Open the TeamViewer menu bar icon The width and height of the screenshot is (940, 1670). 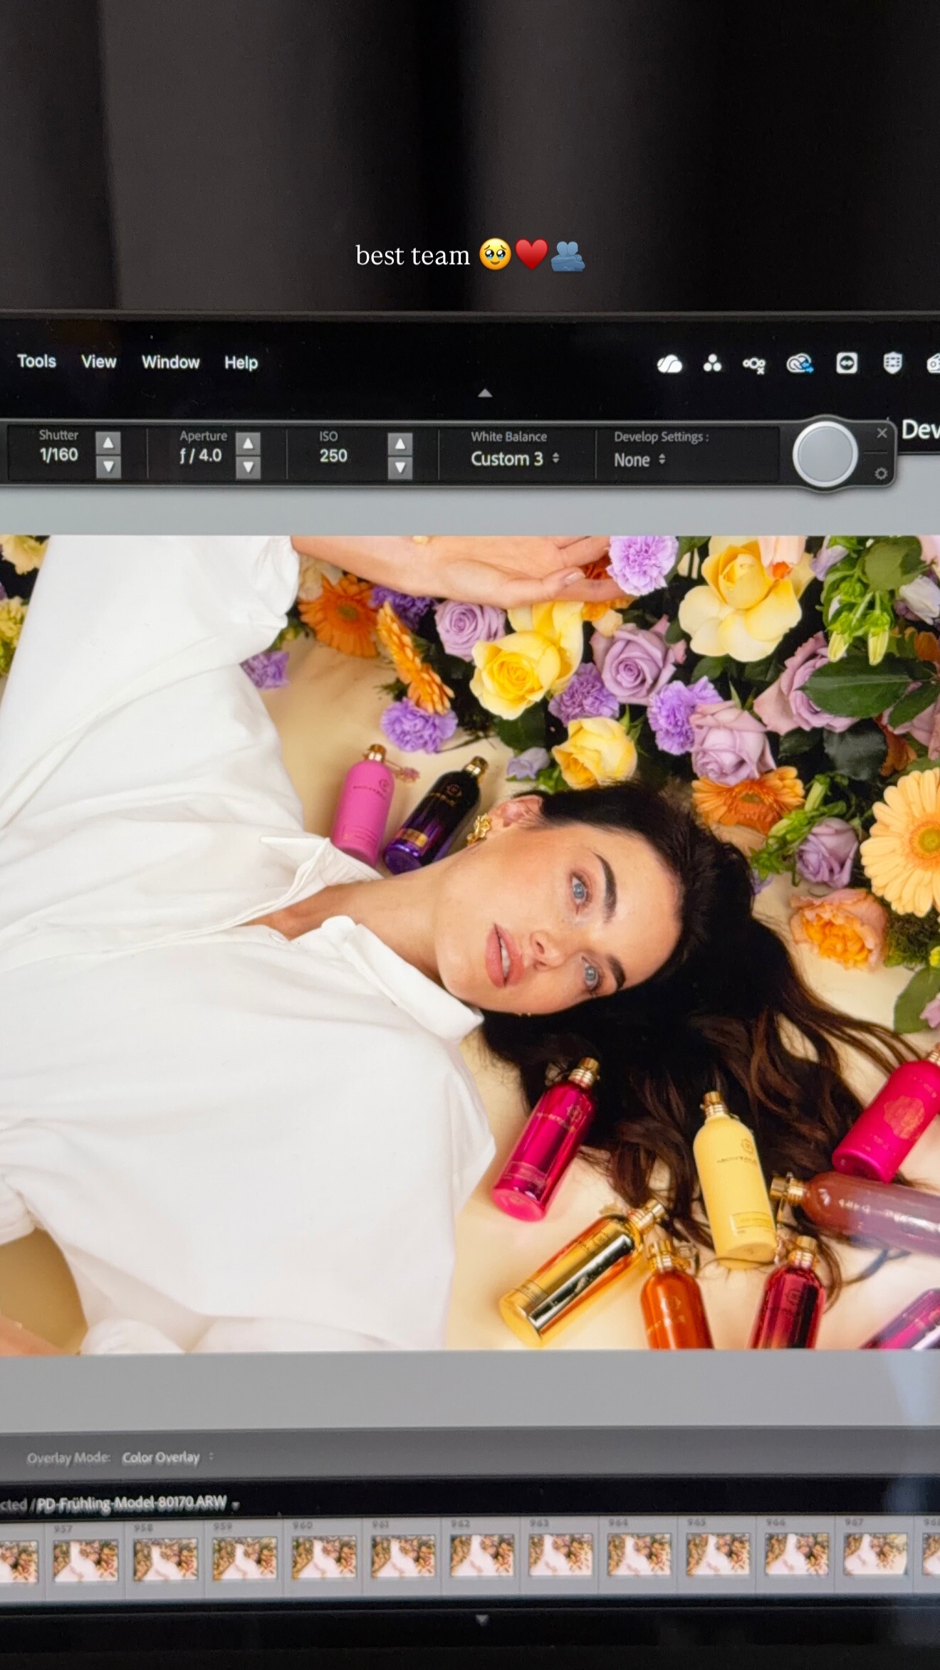point(846,364)
